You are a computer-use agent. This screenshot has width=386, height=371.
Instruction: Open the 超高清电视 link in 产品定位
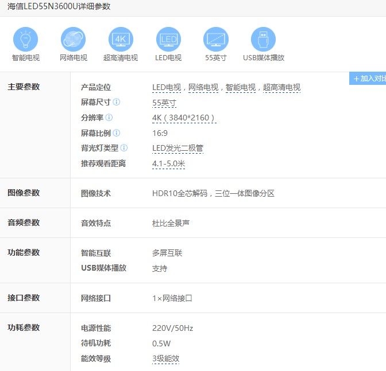(x=281, y=88)
